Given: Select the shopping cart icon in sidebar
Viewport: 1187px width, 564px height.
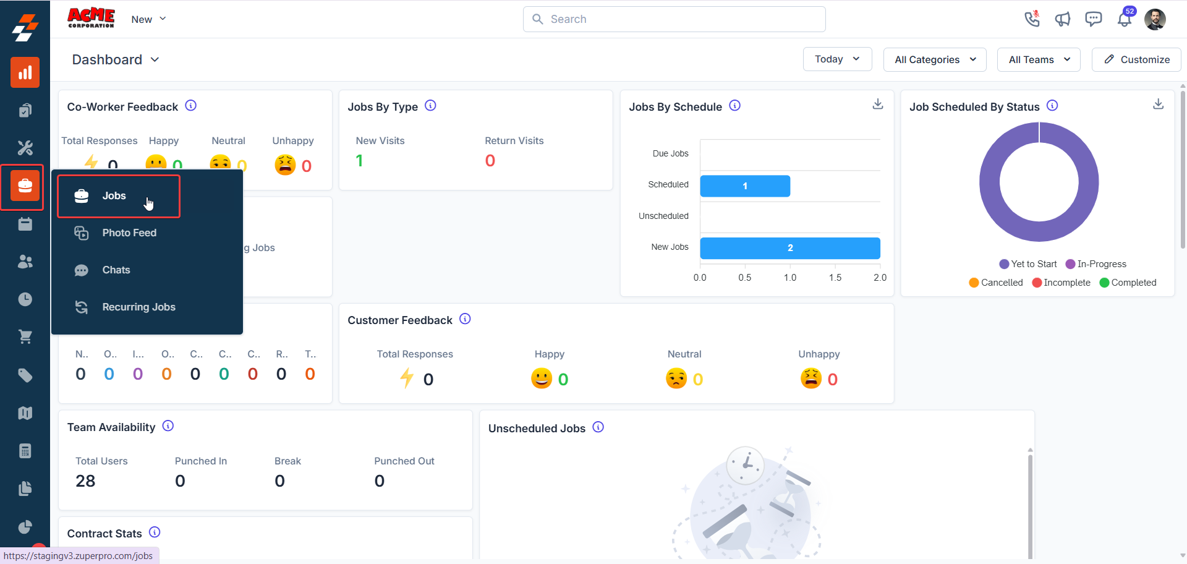Looking at the screenshot, I should tap(25, 337).
